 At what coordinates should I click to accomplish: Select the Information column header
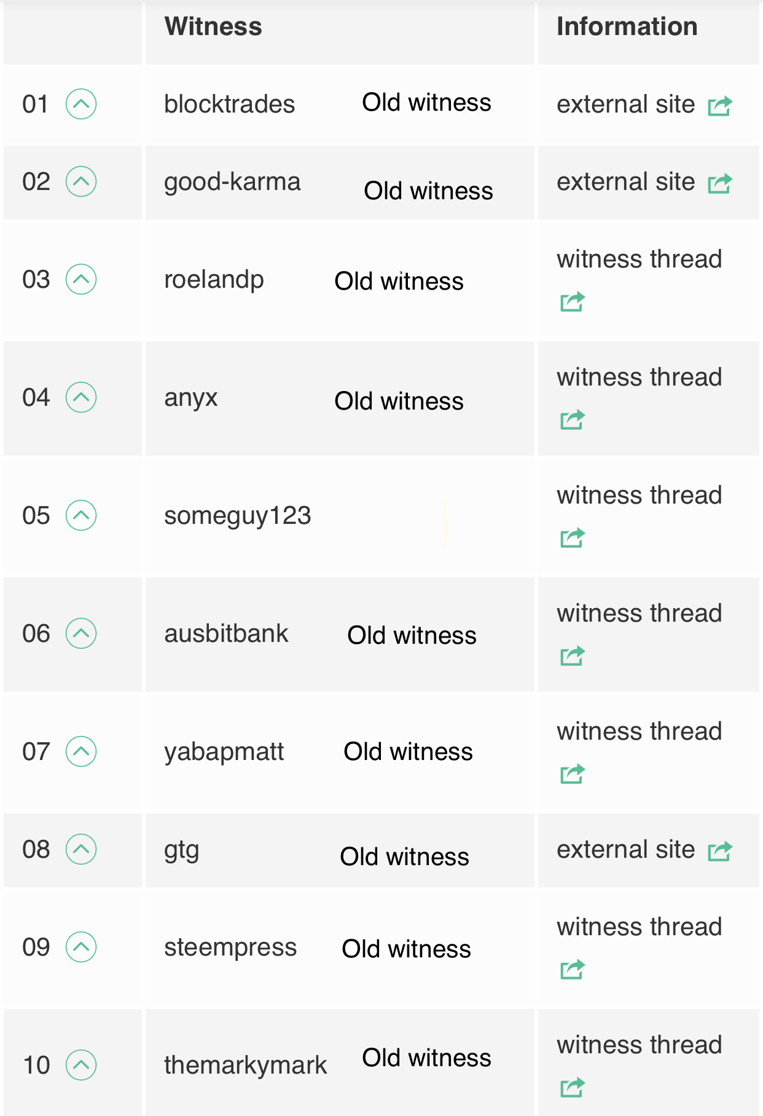[x=627, y=26]
